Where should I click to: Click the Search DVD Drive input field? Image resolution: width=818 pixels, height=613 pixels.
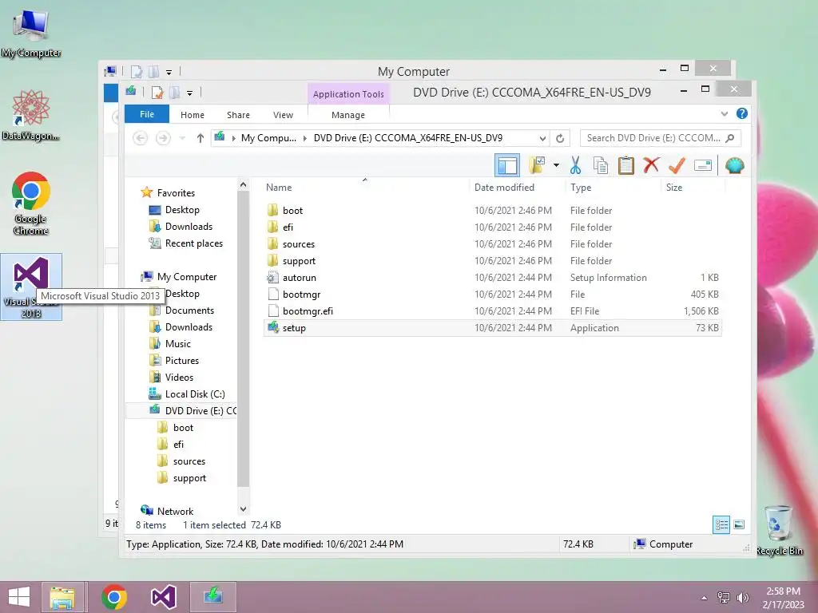[x=660, y=138]
